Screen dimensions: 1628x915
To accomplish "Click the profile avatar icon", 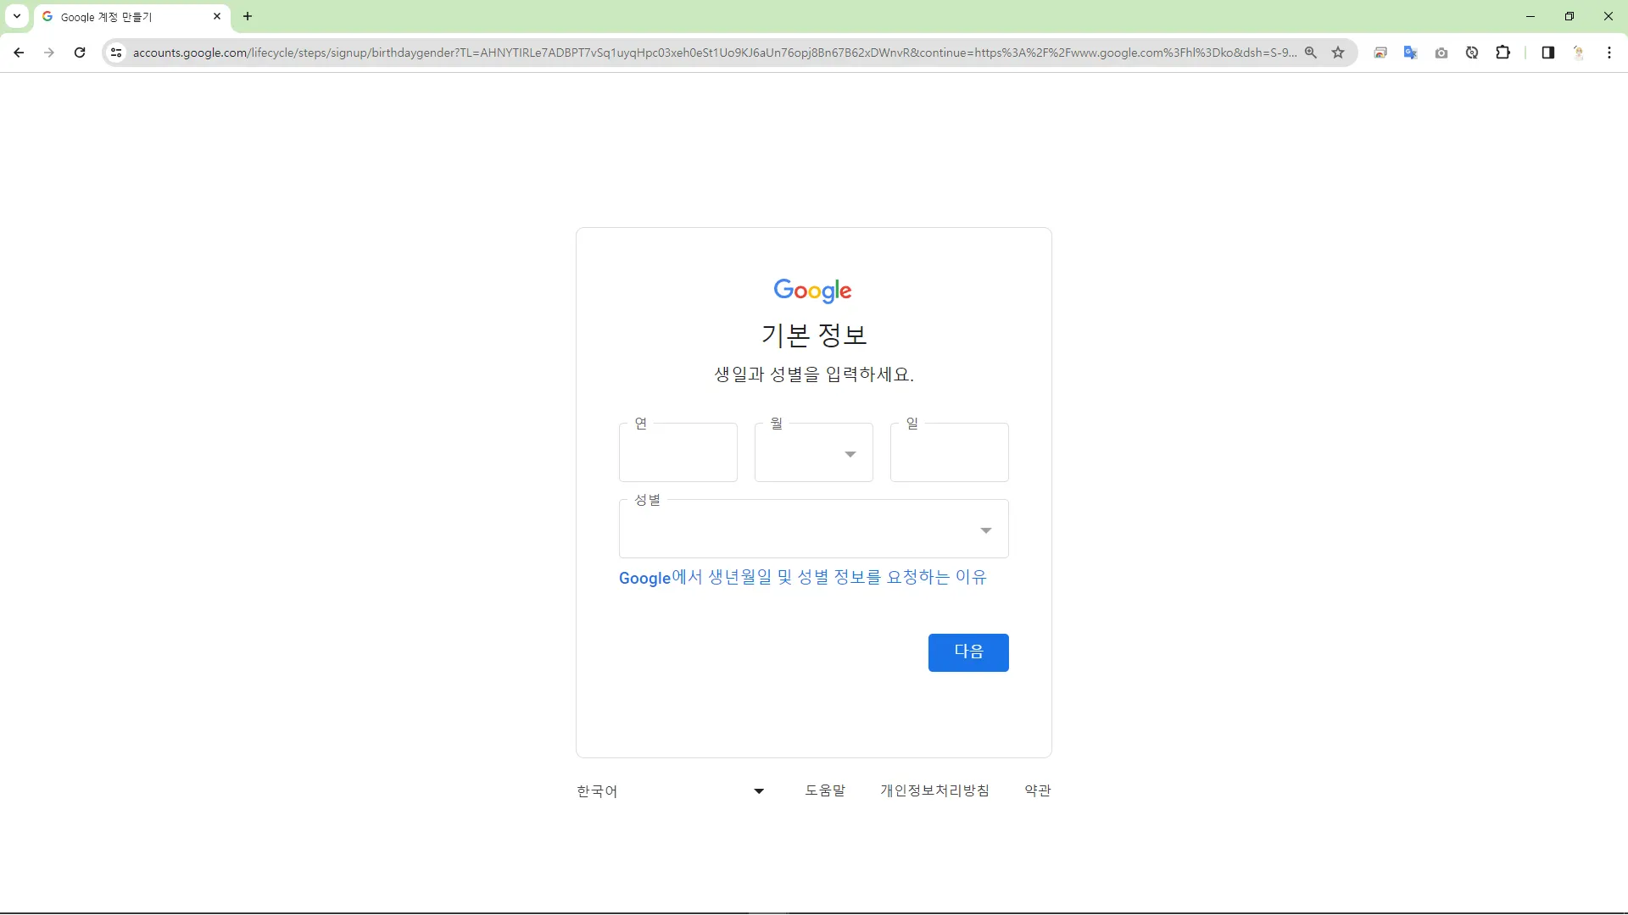I will point(1578,53).
